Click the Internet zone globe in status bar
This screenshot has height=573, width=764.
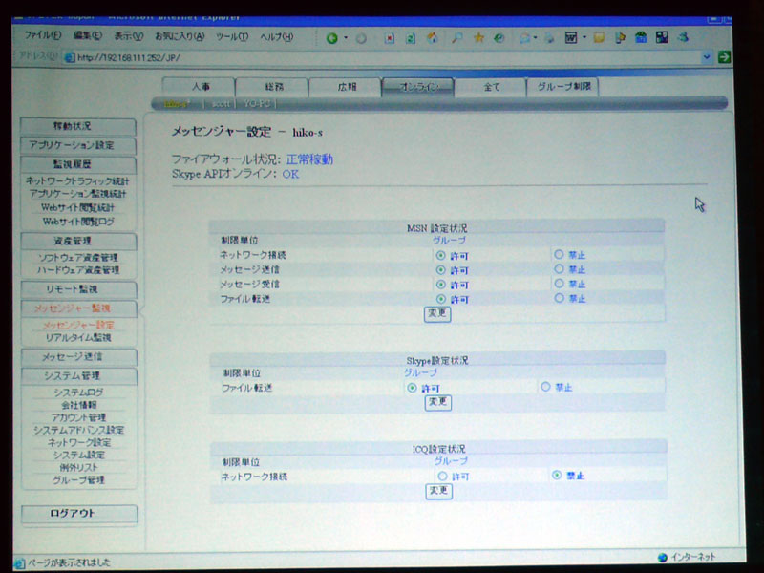click(662, 558)
